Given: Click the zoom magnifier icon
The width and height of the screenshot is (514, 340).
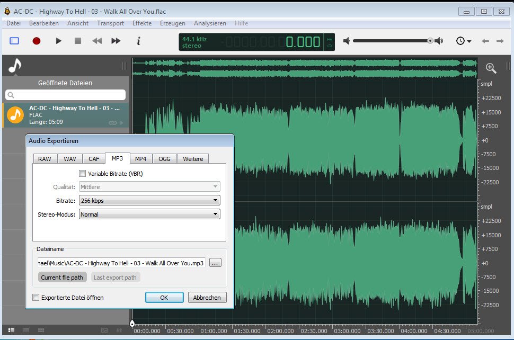Looking at the screenshot, I should coord(491,68).
